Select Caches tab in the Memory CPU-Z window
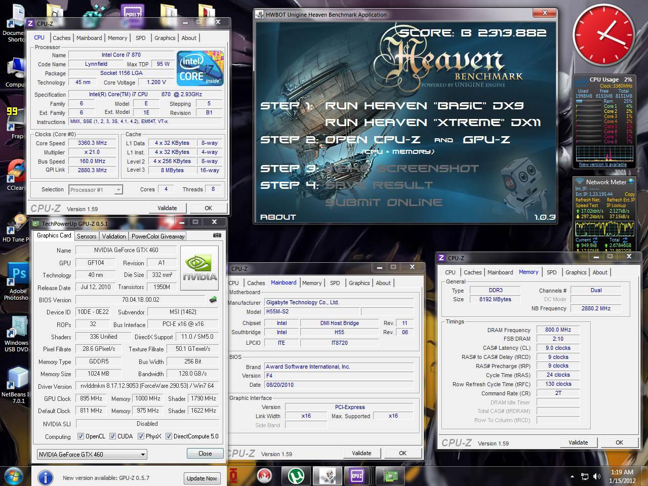The width and height of the screenshot is (648, 486). (x=473, y=272)
